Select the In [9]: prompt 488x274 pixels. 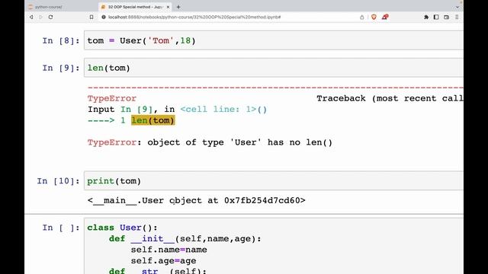pos(61,68)
